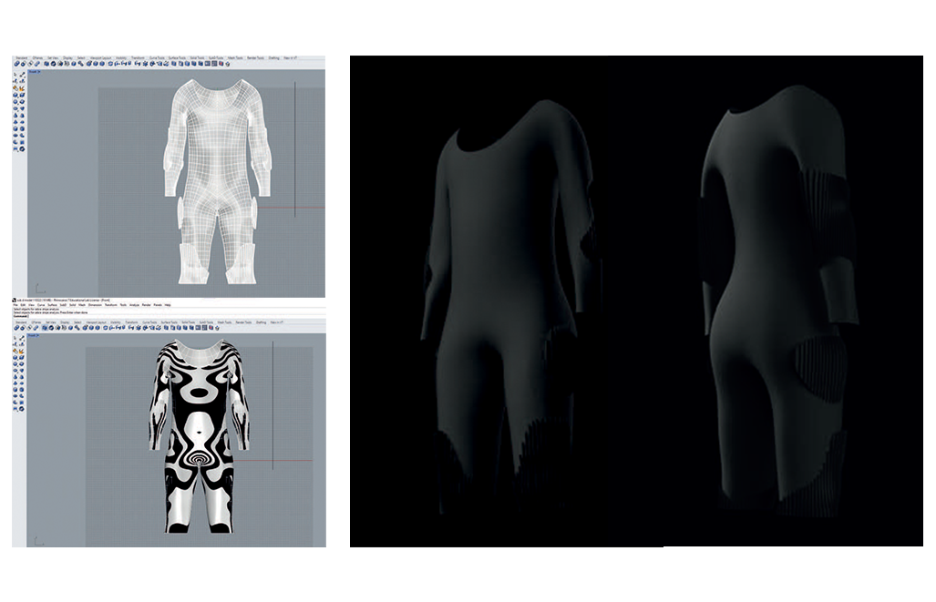This screenshot has width=936, height=602.
Task: Switch to Viewport Layout tab in upper window
Action: [x=100, y=58]
